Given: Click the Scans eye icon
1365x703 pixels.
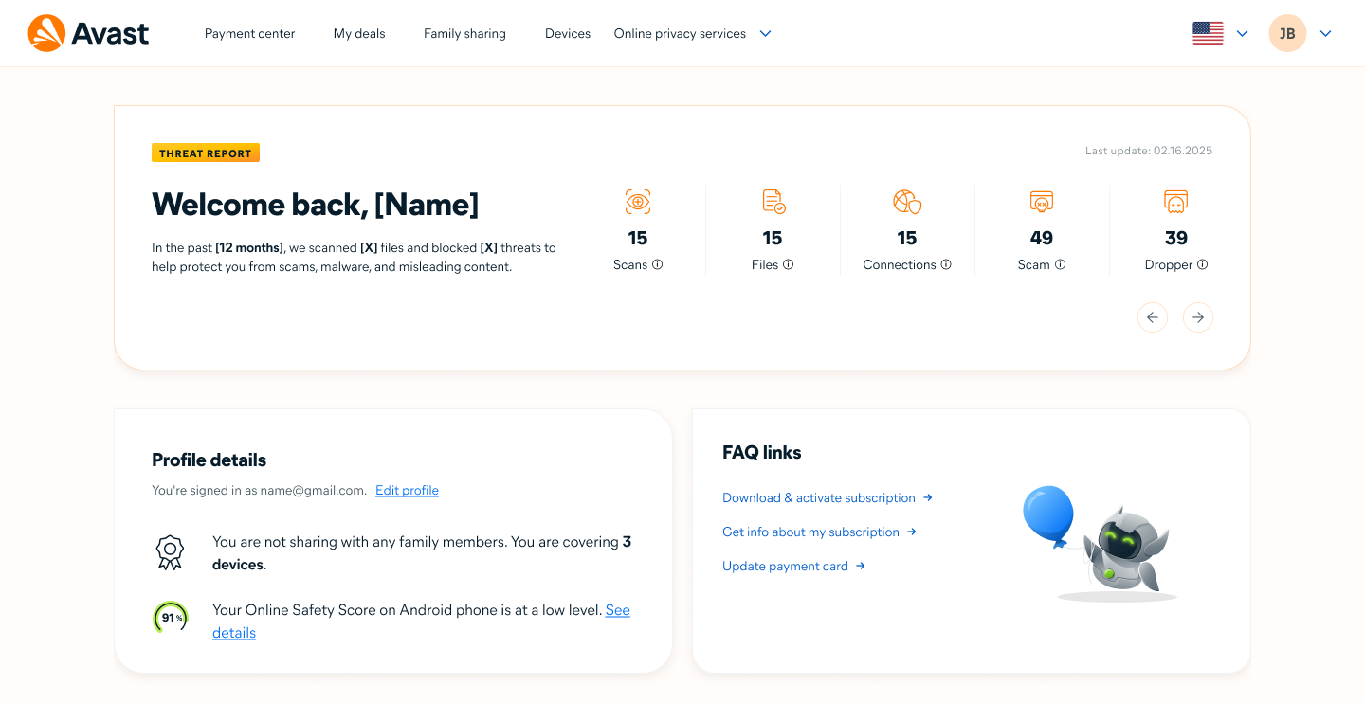Looking at the screenshot, I should (638, 202).
